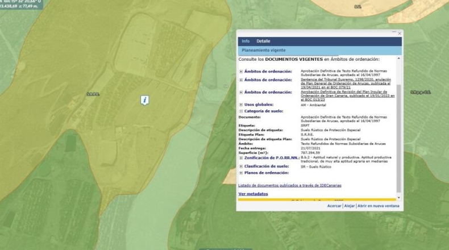Click the blue info marker on the map
Viewport: 449px width, 250px height.
pos(144,100)
